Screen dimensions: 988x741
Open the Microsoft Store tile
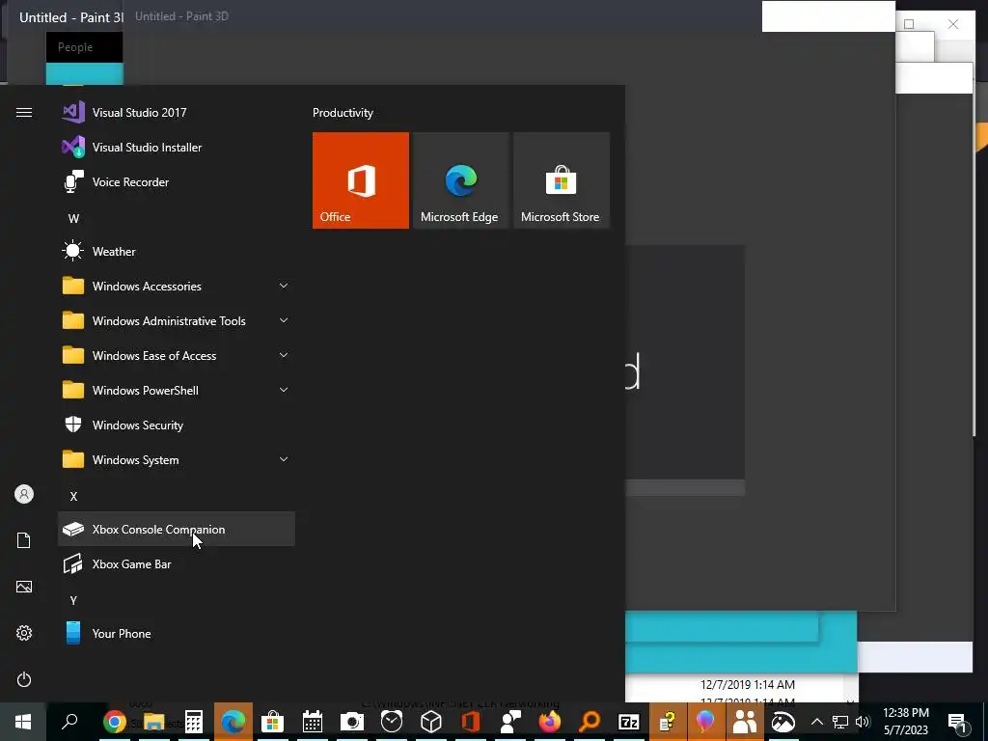(562, 180)
